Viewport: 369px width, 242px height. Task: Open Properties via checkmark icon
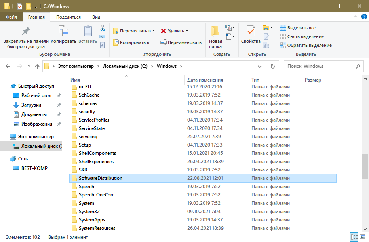click(x=250, y=31)
